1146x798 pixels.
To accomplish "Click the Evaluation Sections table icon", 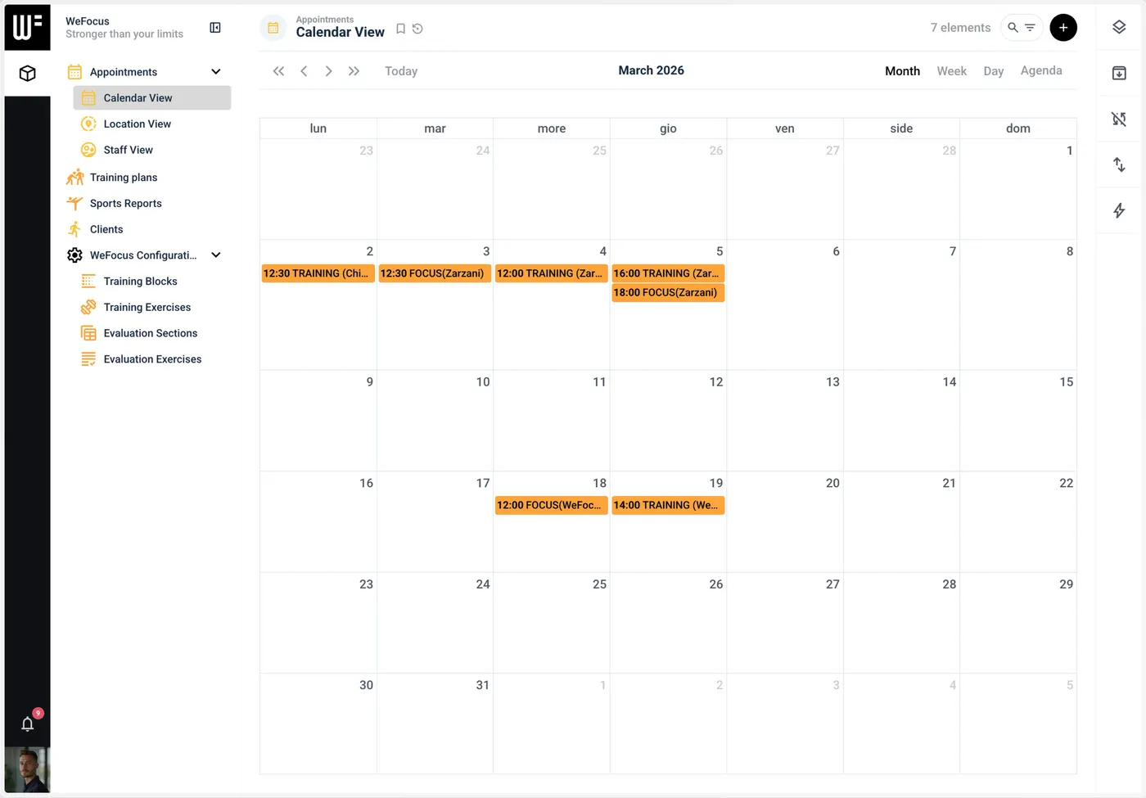I will (88, 333).
